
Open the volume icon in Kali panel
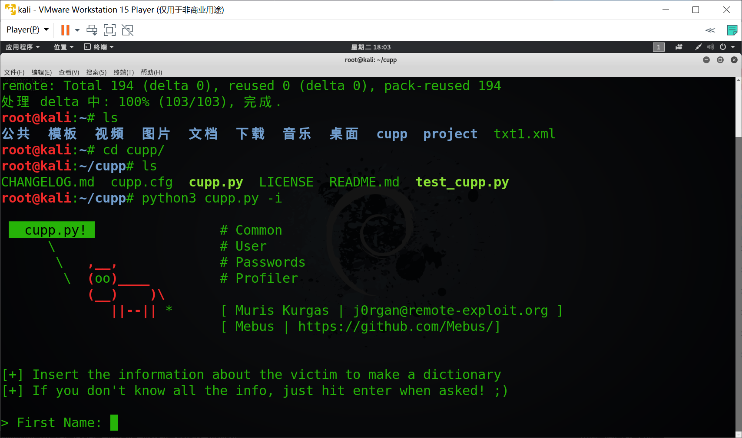[x=710, y=47]
